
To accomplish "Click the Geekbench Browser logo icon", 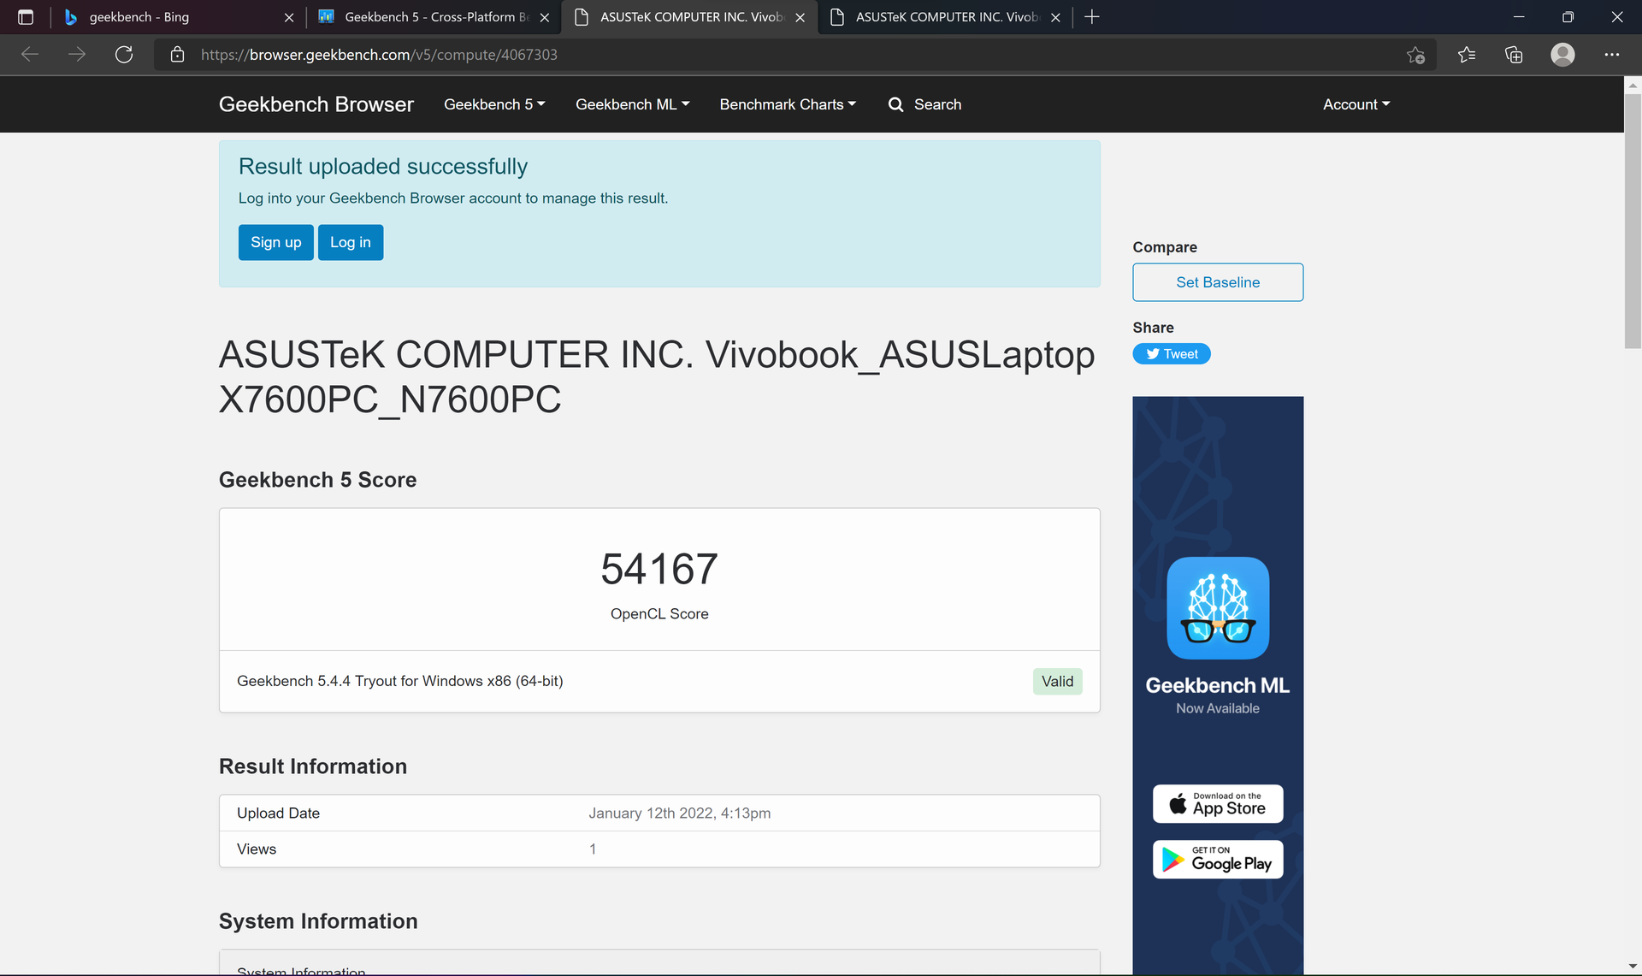I will click(316, 104).
